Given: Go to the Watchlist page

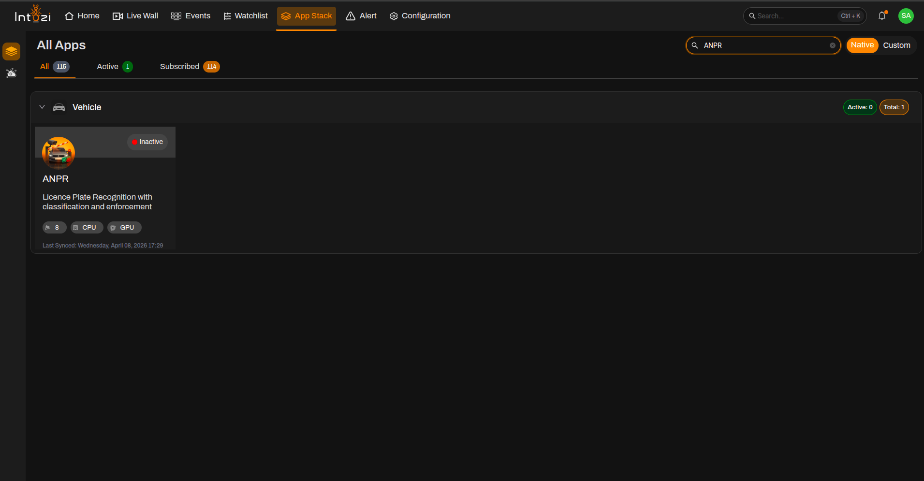Looking at the screenshot, I should 246,16.
